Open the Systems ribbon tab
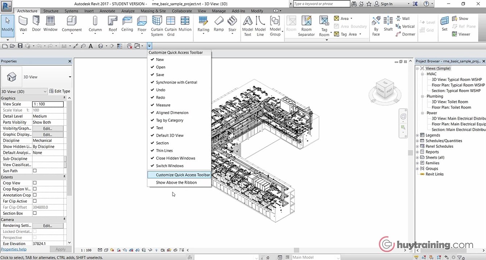The image size is (486, 260). coord(71,11)
